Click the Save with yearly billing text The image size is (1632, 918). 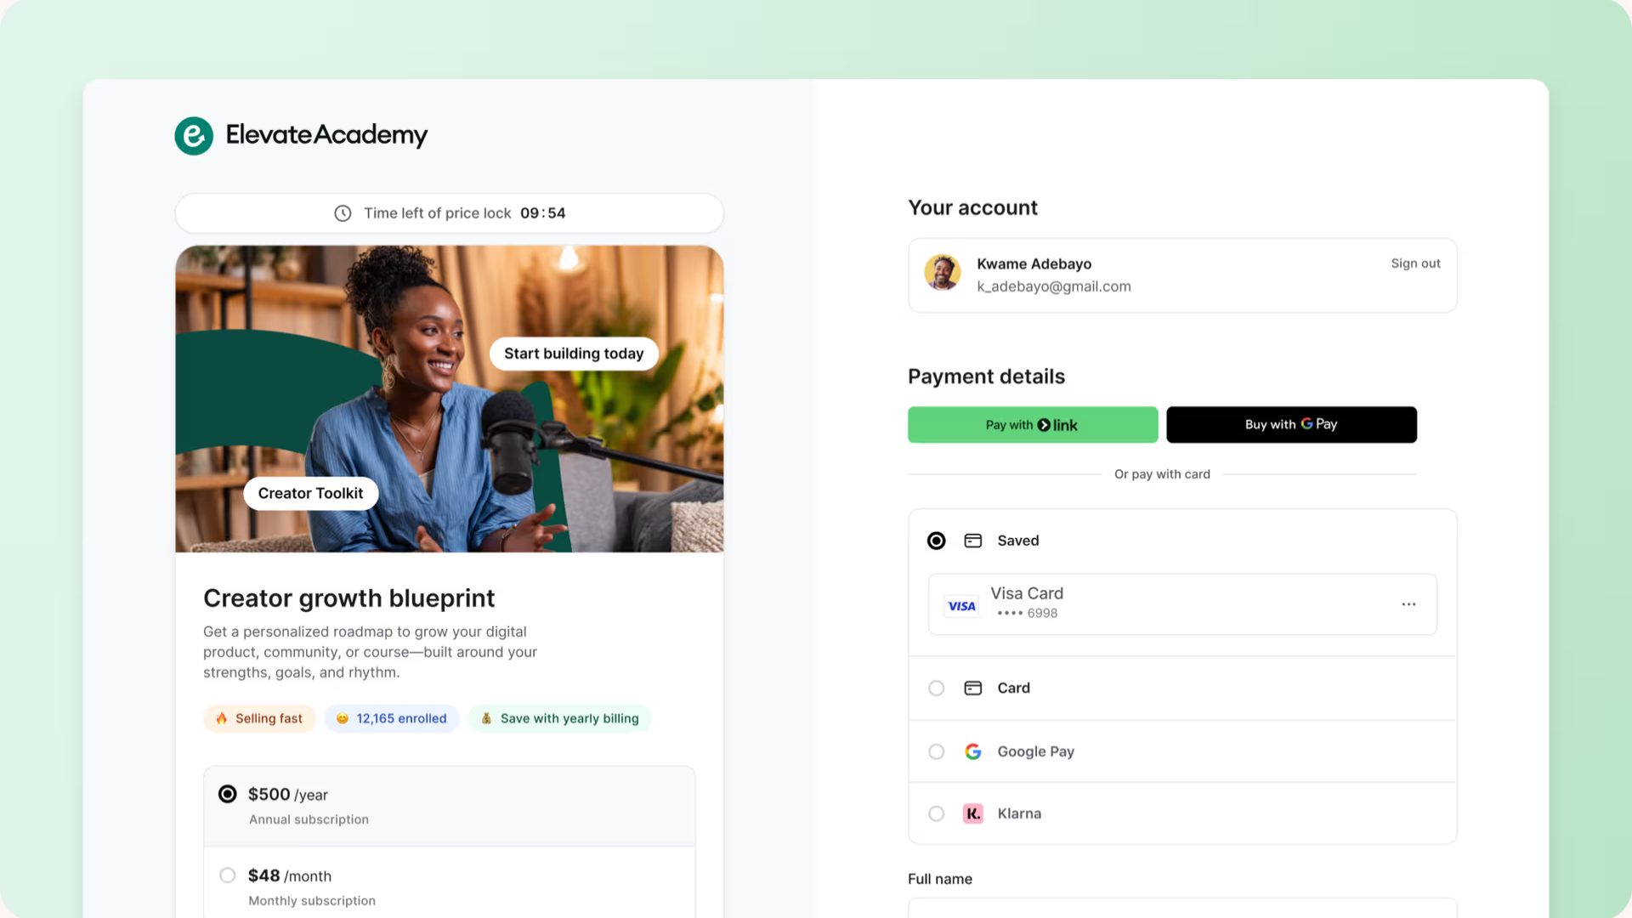pos(569,718)
